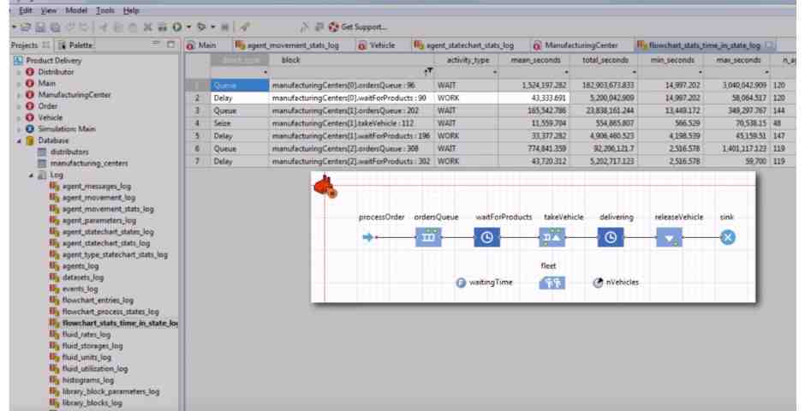The height and width of the screenshot is (411, 805).
Task: Click the takeVehicle seize block
Action: click(550, 238)
